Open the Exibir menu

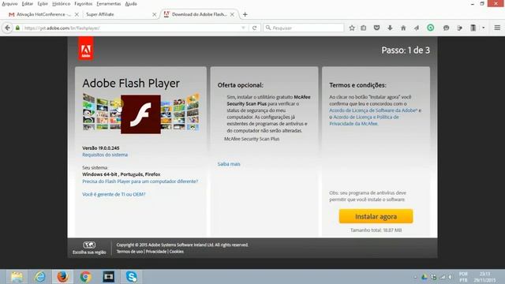coord(43,4)
